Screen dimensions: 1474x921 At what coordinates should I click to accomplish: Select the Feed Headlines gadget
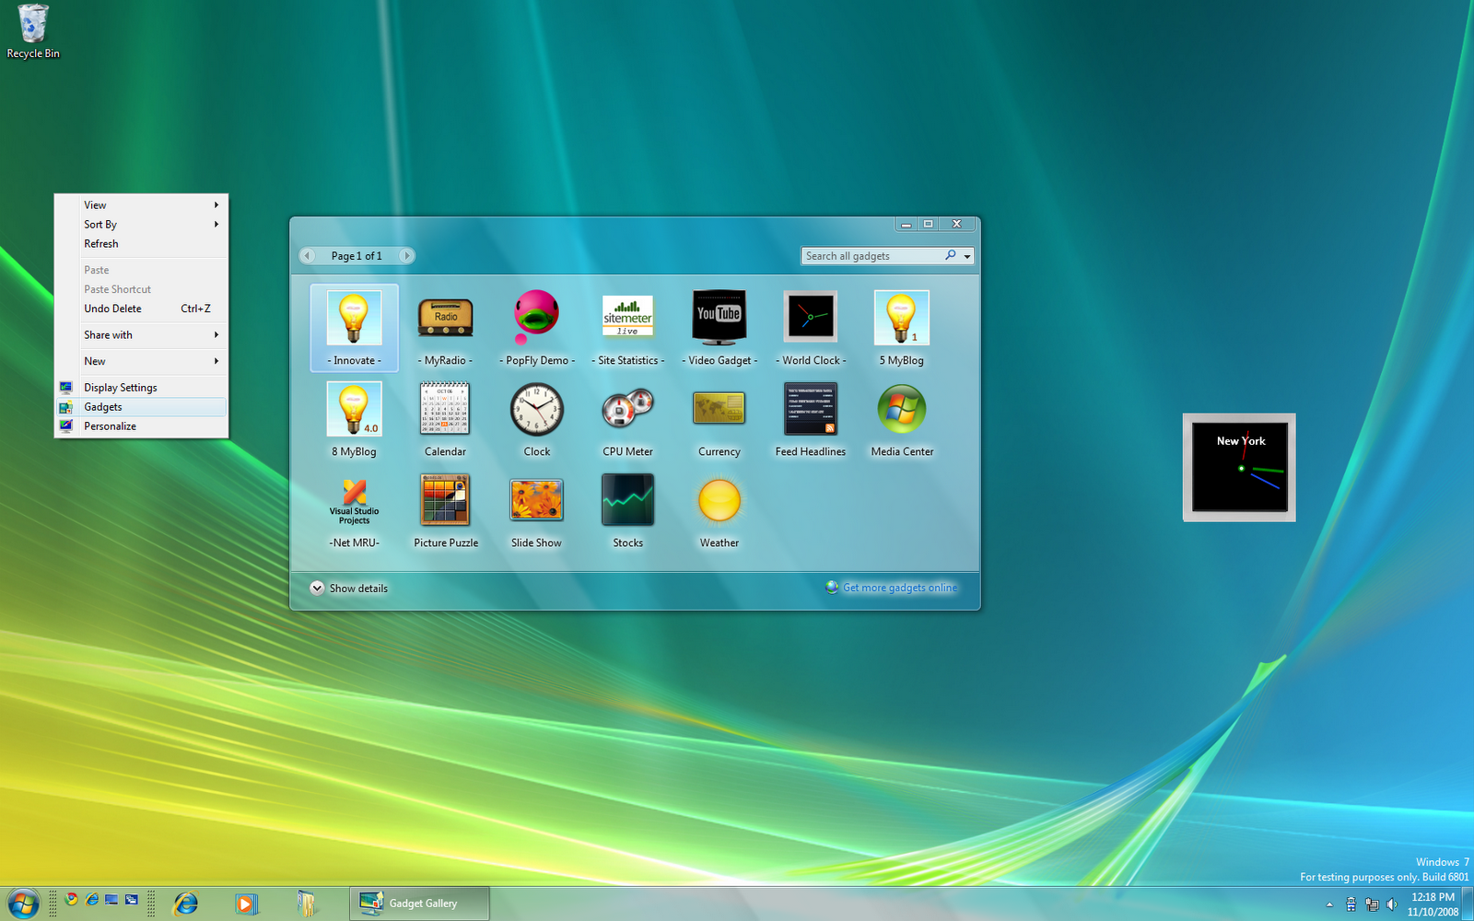tap(811, 409)
